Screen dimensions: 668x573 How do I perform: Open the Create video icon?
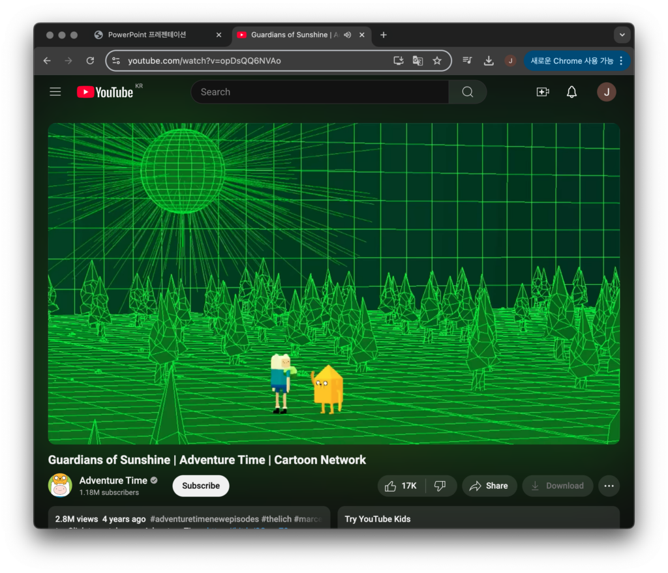(542, 92)
